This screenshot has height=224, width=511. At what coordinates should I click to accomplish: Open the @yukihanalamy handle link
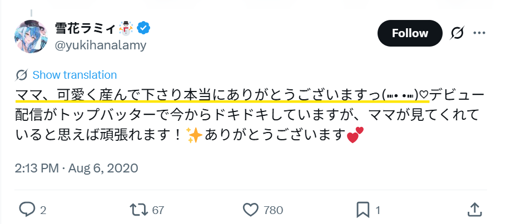click(100, 45)
